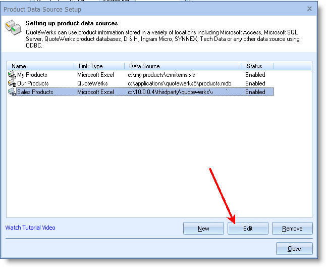Click the Enabled status of Sales Products
The height and width of the screenshot is (267, 326).
pyautogui.click(x=255, y=92)
